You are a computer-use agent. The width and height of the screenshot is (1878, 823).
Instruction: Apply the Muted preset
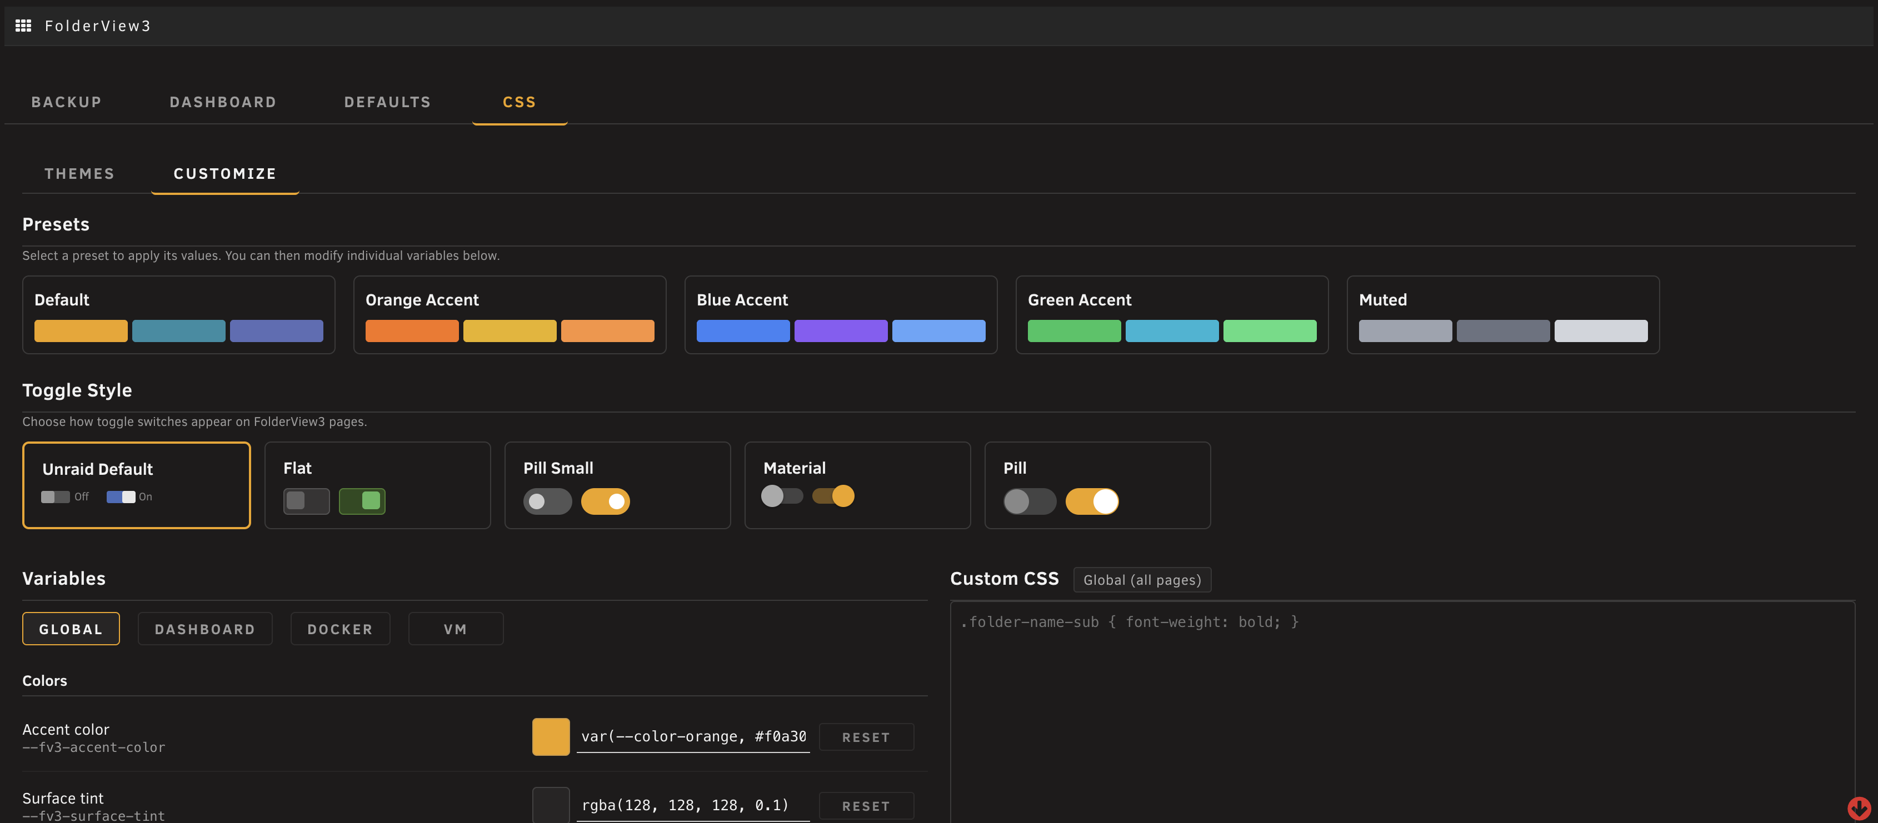(x=1502, y=315)
